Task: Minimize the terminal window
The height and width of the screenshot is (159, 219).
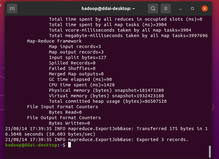Action: 180,9
